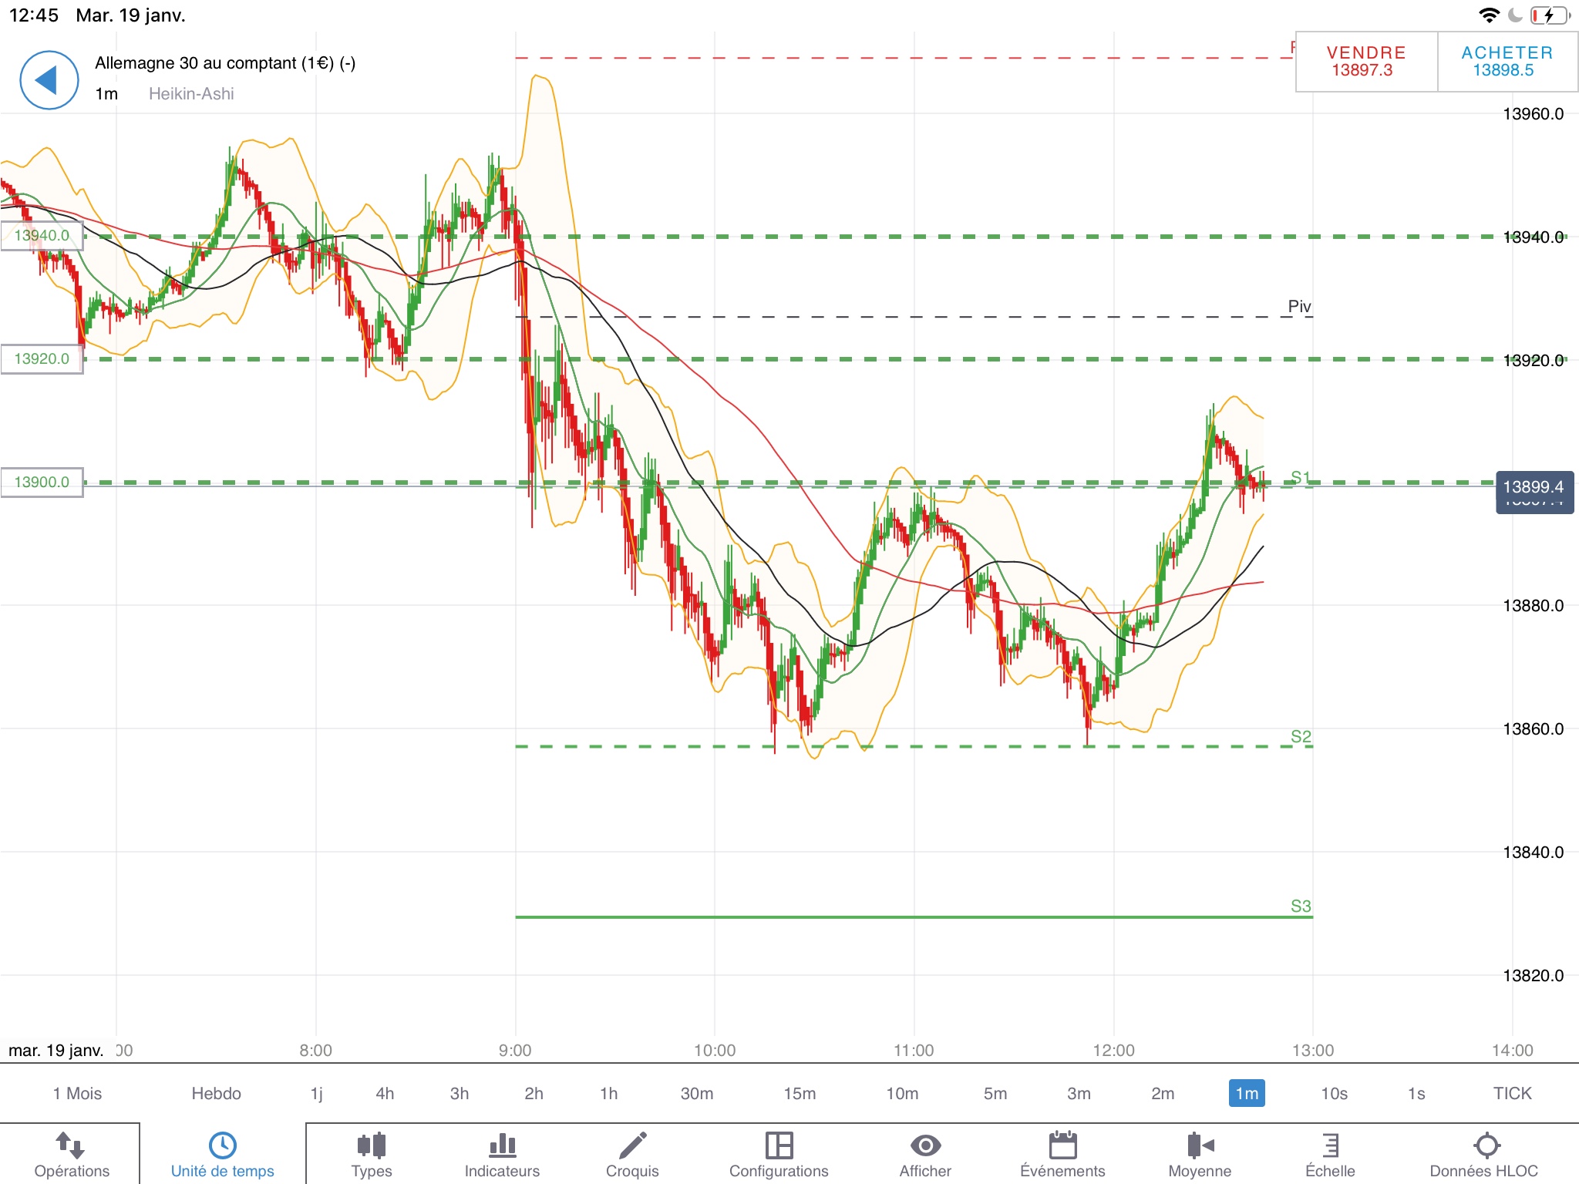Open the Indicateurs bar chart icon
The width and height of the screenshot is (1579, 1184).
pyautogui.click(x=502, y=1145)
